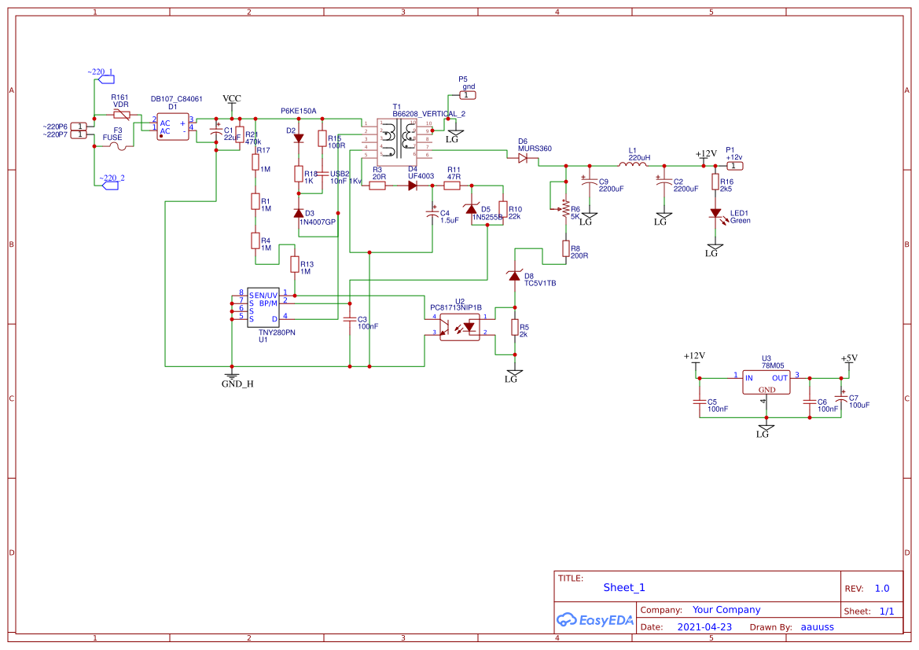This screenshot has width=919, height=650.
Task: Click the EasyEDA logo
Action: coord(595,620)
